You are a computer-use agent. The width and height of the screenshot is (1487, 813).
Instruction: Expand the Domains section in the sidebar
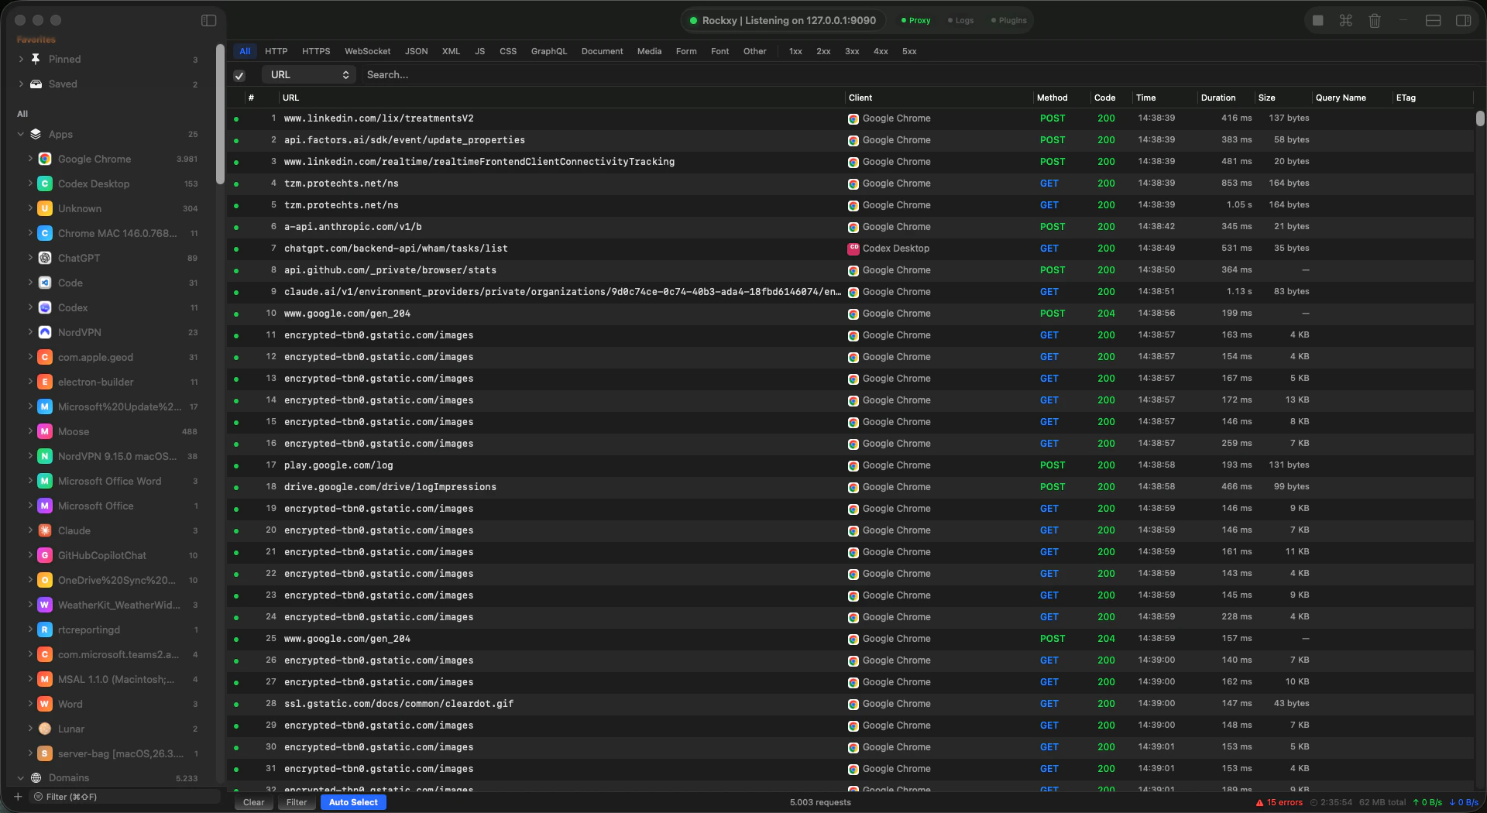[22, 778]
